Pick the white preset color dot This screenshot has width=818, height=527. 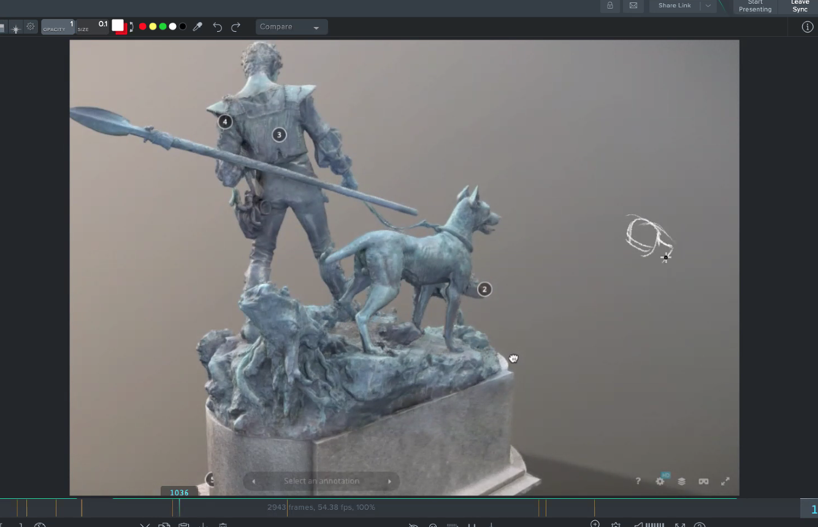pos(172,26)
